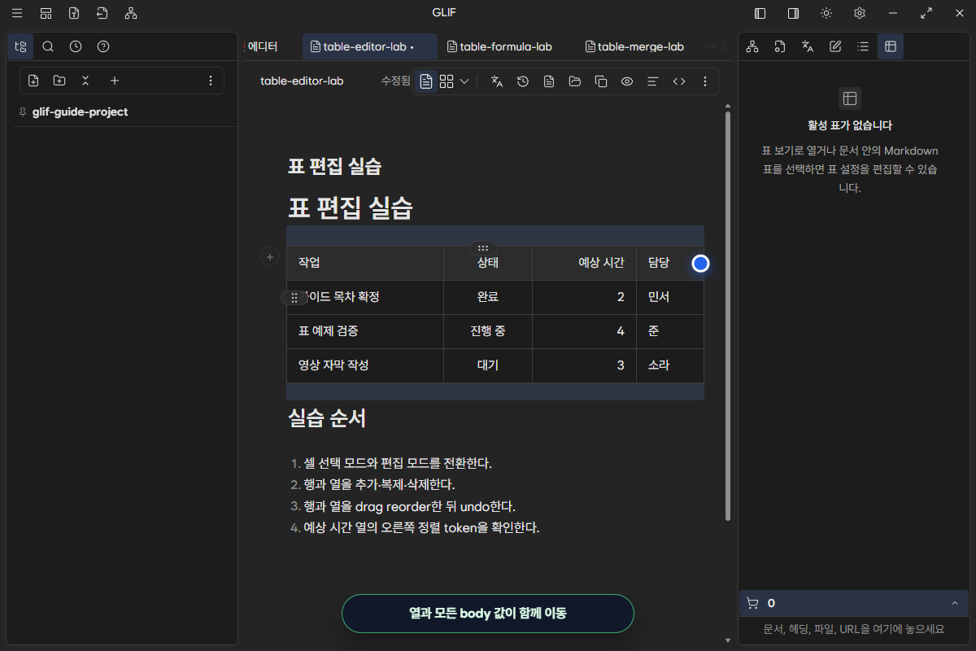Select the 상태 header cell
The height and width of the screenshot is (651, 976).
(x=488, y=263)
